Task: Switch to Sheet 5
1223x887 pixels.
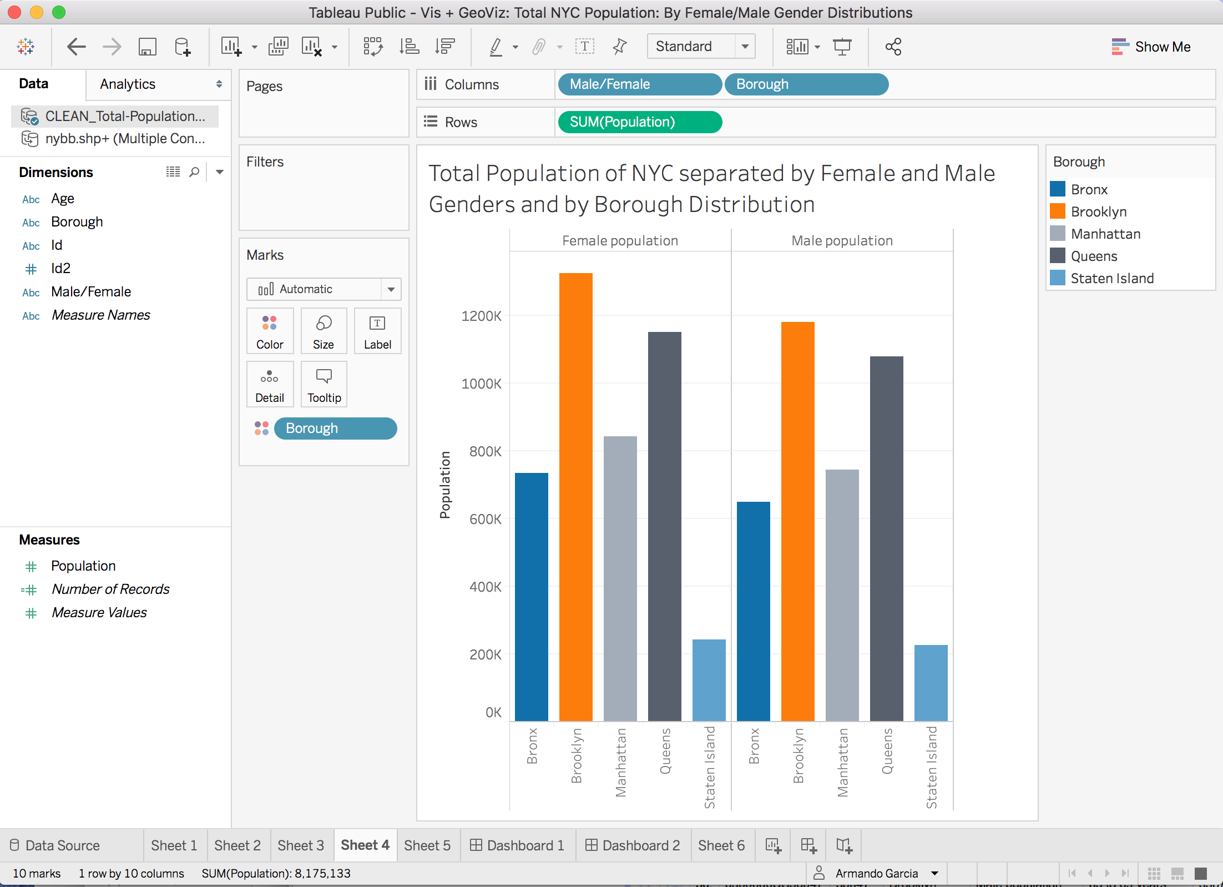Action: 427,845
